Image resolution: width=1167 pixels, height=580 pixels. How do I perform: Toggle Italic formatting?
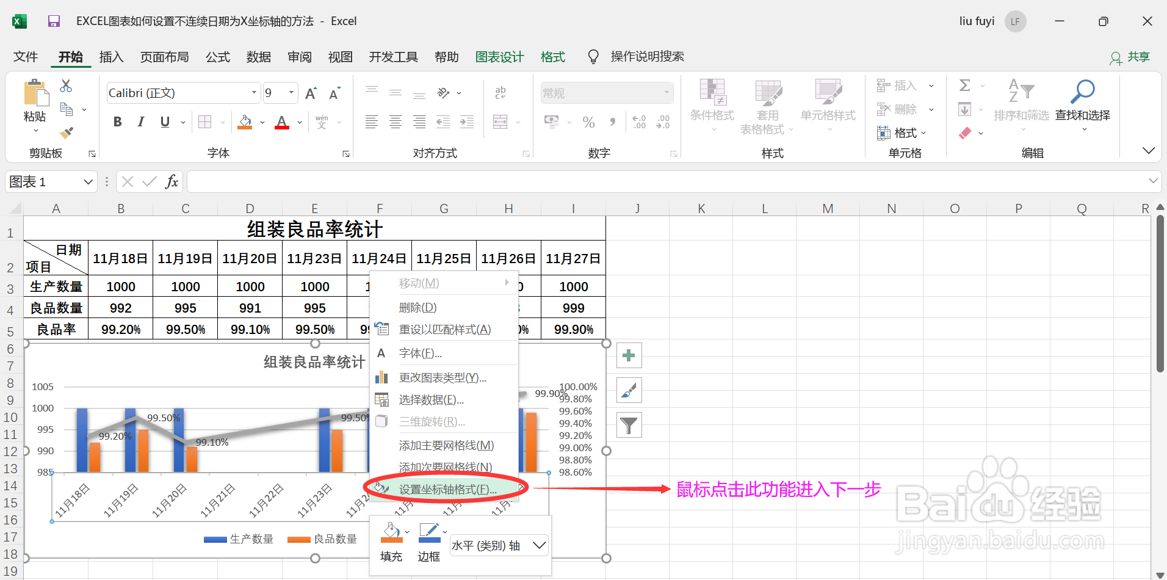tap(141, 122)
